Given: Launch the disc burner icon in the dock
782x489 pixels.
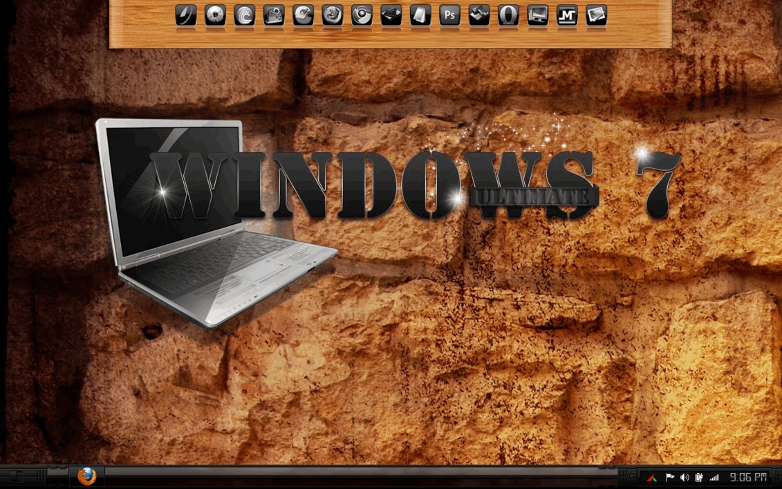Looking at the screenshot, I should pos(215,15).
